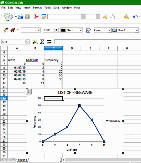Image resolution: width=141 pixels, height=163 pixels.
Task: Open the Data menu
Action: (x=56, y=8)
